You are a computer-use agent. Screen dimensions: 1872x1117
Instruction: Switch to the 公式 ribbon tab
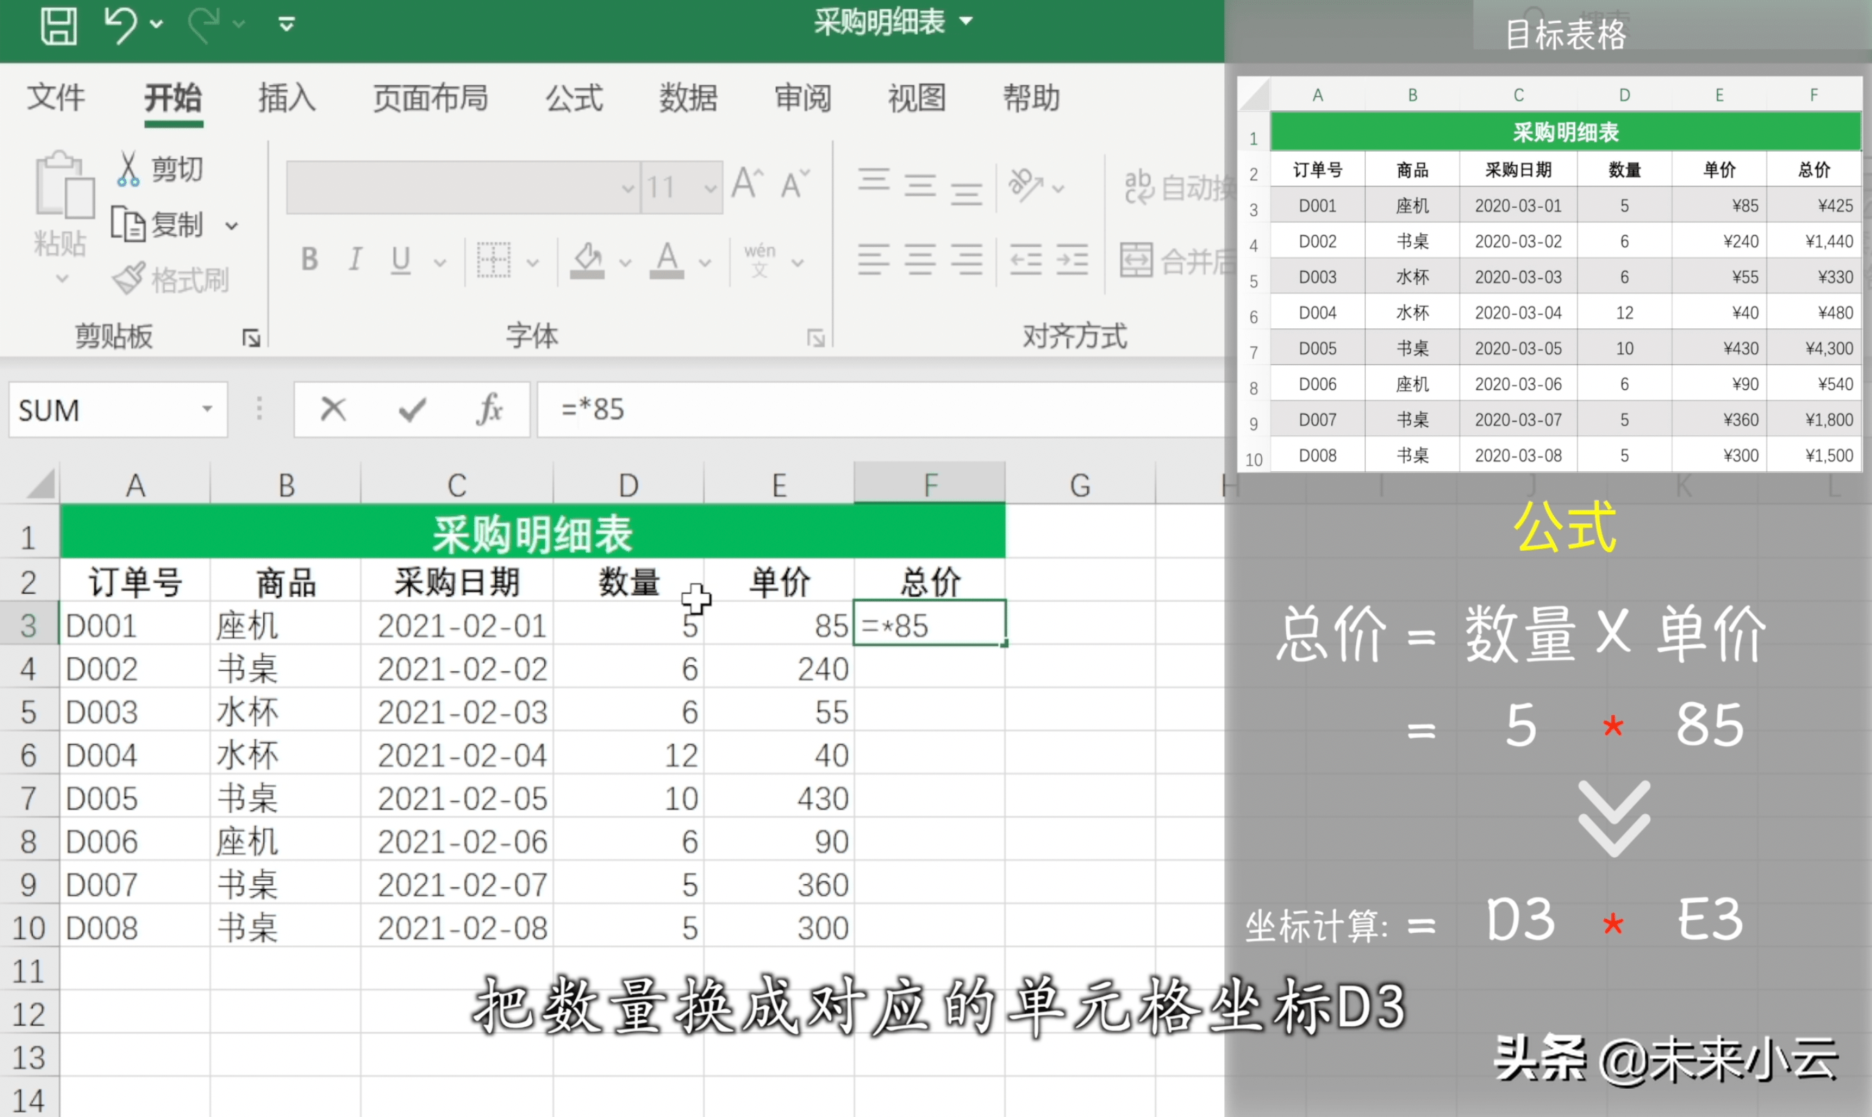(574, 98)
